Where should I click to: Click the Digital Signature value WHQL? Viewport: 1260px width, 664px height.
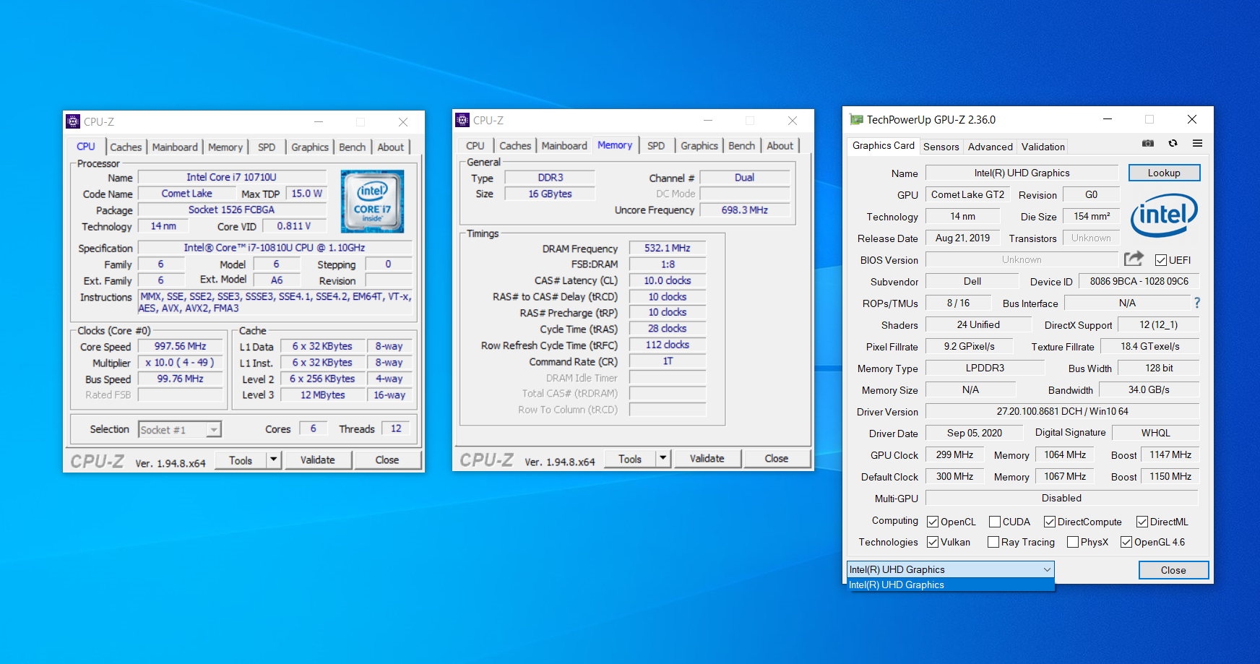pyautogui.click(x=1155, y=433)
